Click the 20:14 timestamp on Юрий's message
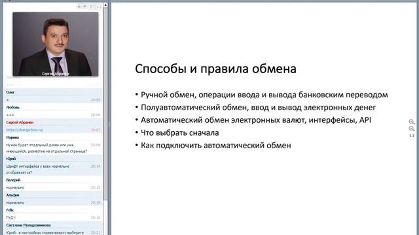The width and height of the screenshot is (419, 235). pos(96,166)
